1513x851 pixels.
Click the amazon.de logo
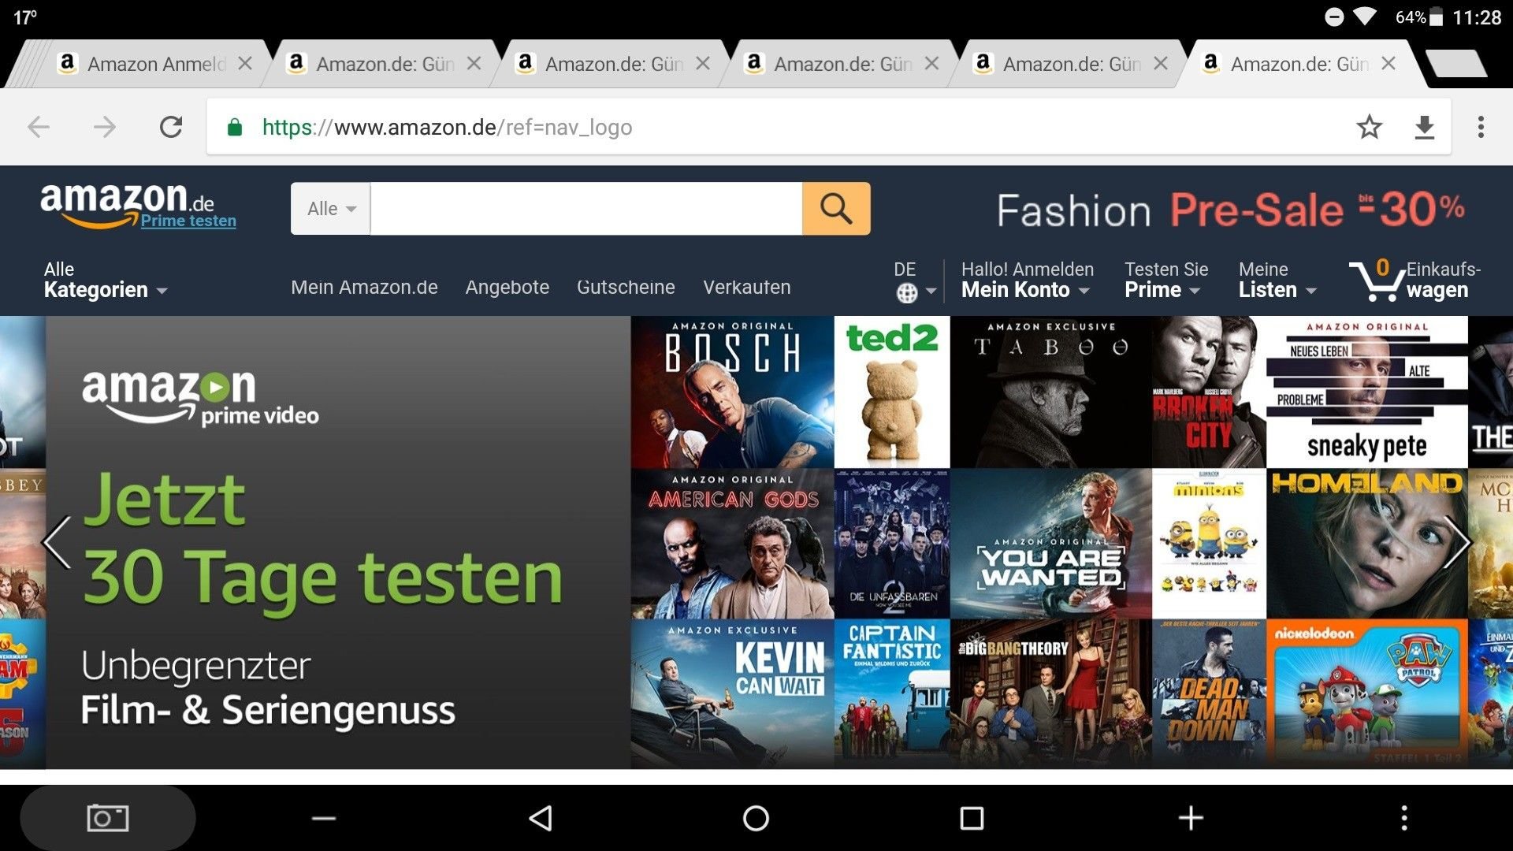[126, 205]
